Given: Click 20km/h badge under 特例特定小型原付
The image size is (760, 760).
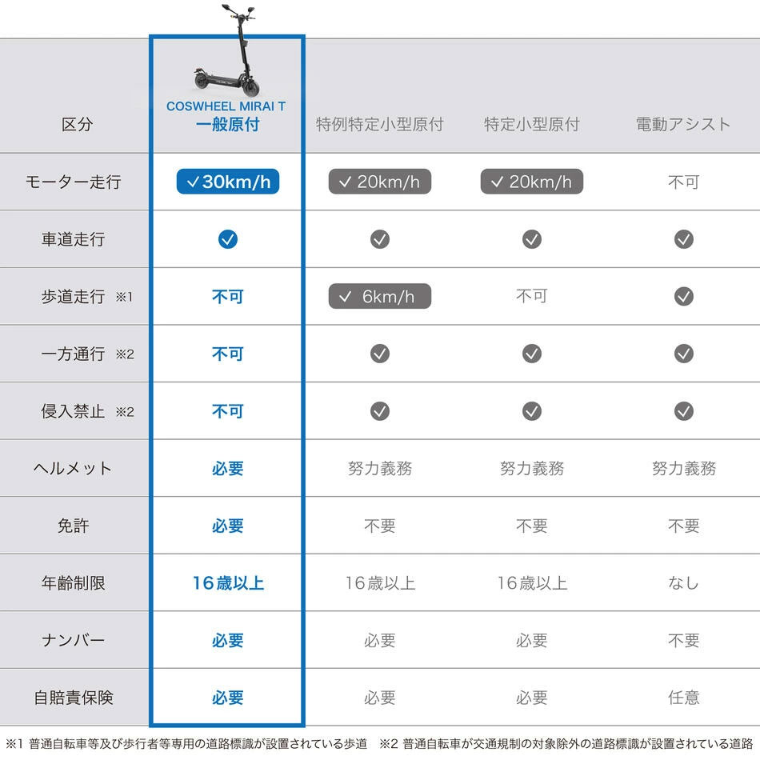Looking at the screenshot, I should pyautogui.click(x=379, y=182).
